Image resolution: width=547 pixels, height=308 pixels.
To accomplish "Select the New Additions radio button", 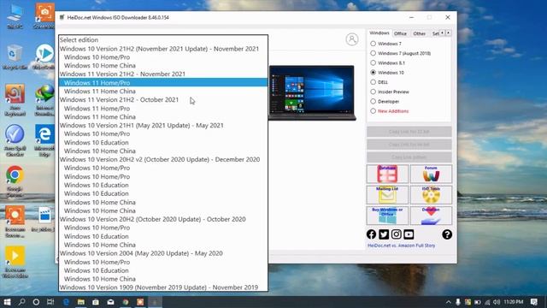I will [373, 110].
